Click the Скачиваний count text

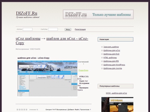point(83,63)
